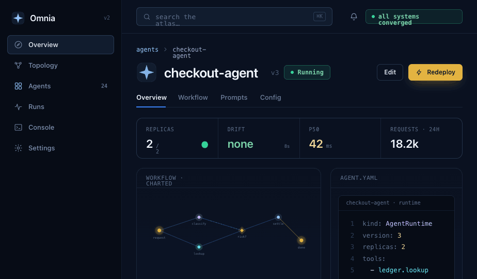
Task: Click all systems converged status pill
Action: [x=414, y=17]
